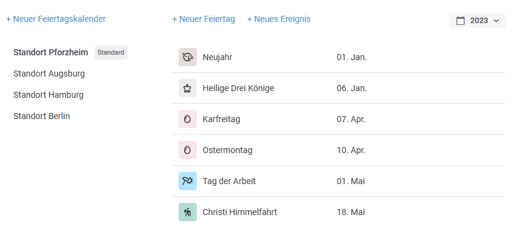The height and width of the screenshot is (226, 512).
Task: Add a new holiday via Neuer Feiertag
Action: tap(204, 19)
